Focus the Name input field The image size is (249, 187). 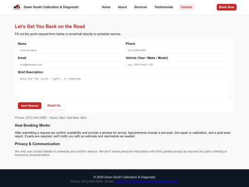pyautogui.click(x=71, y=50)
